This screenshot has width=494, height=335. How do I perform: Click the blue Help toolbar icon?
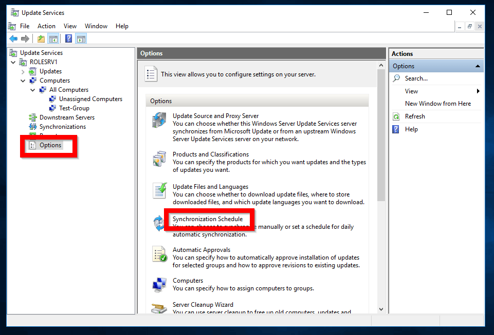pyautogui.click(x=68, y=38)
